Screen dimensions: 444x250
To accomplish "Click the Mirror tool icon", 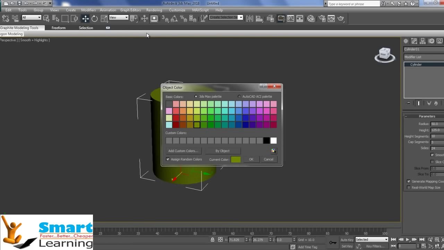I will pos(249,18).
